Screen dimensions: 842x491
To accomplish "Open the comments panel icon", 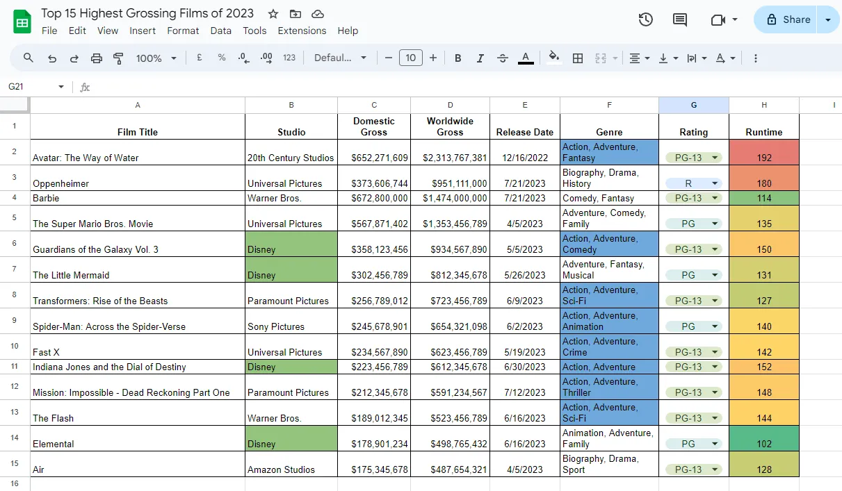I will tap(680, 19).
